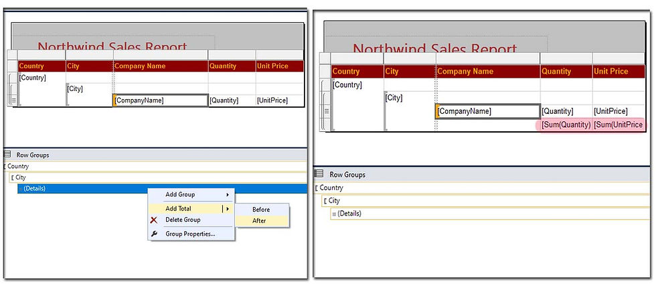The height and width of the screenshot is (286, 656).
Task: Click the [Quantity] cell in left report
Action: (232, 100)
